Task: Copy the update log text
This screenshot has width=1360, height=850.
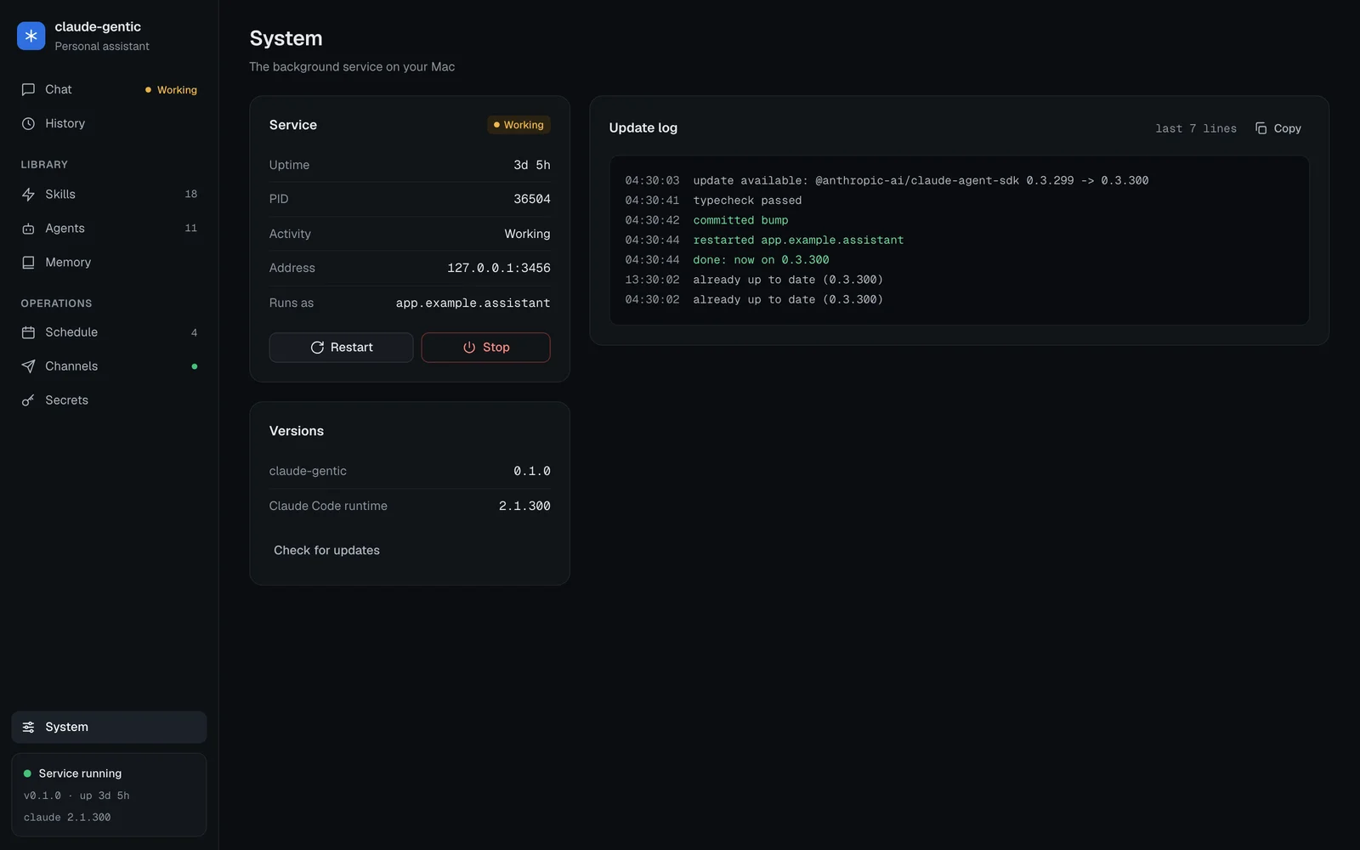Action: pyautogui.click(x=1278, y=128)
